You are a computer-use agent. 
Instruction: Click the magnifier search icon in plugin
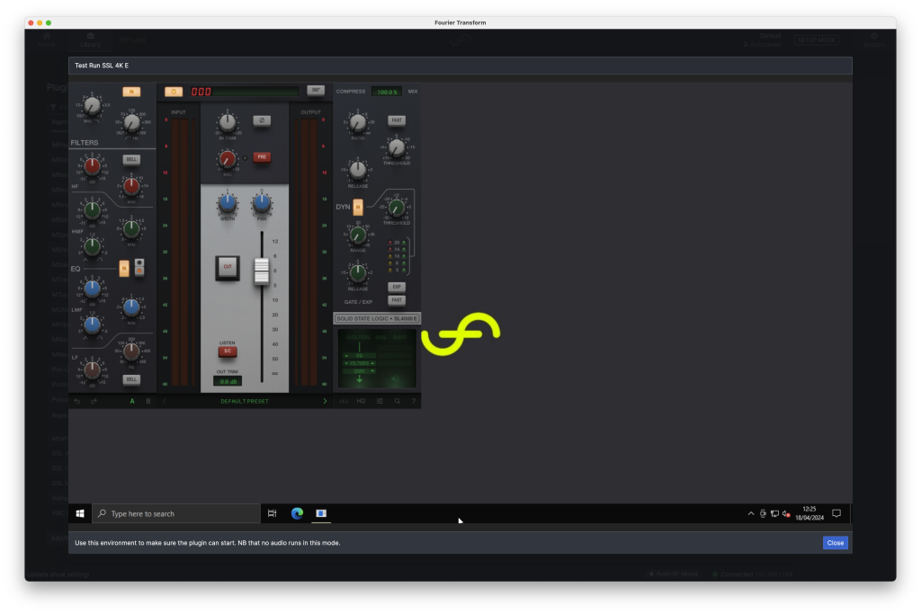tap(398, 402)
